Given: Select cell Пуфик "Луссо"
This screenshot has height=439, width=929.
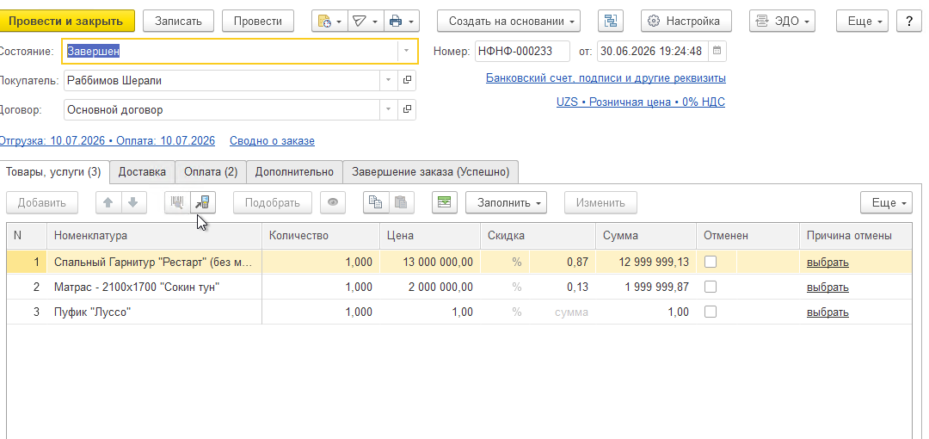Looking at the screenshot, I should [x=154, y=312].
